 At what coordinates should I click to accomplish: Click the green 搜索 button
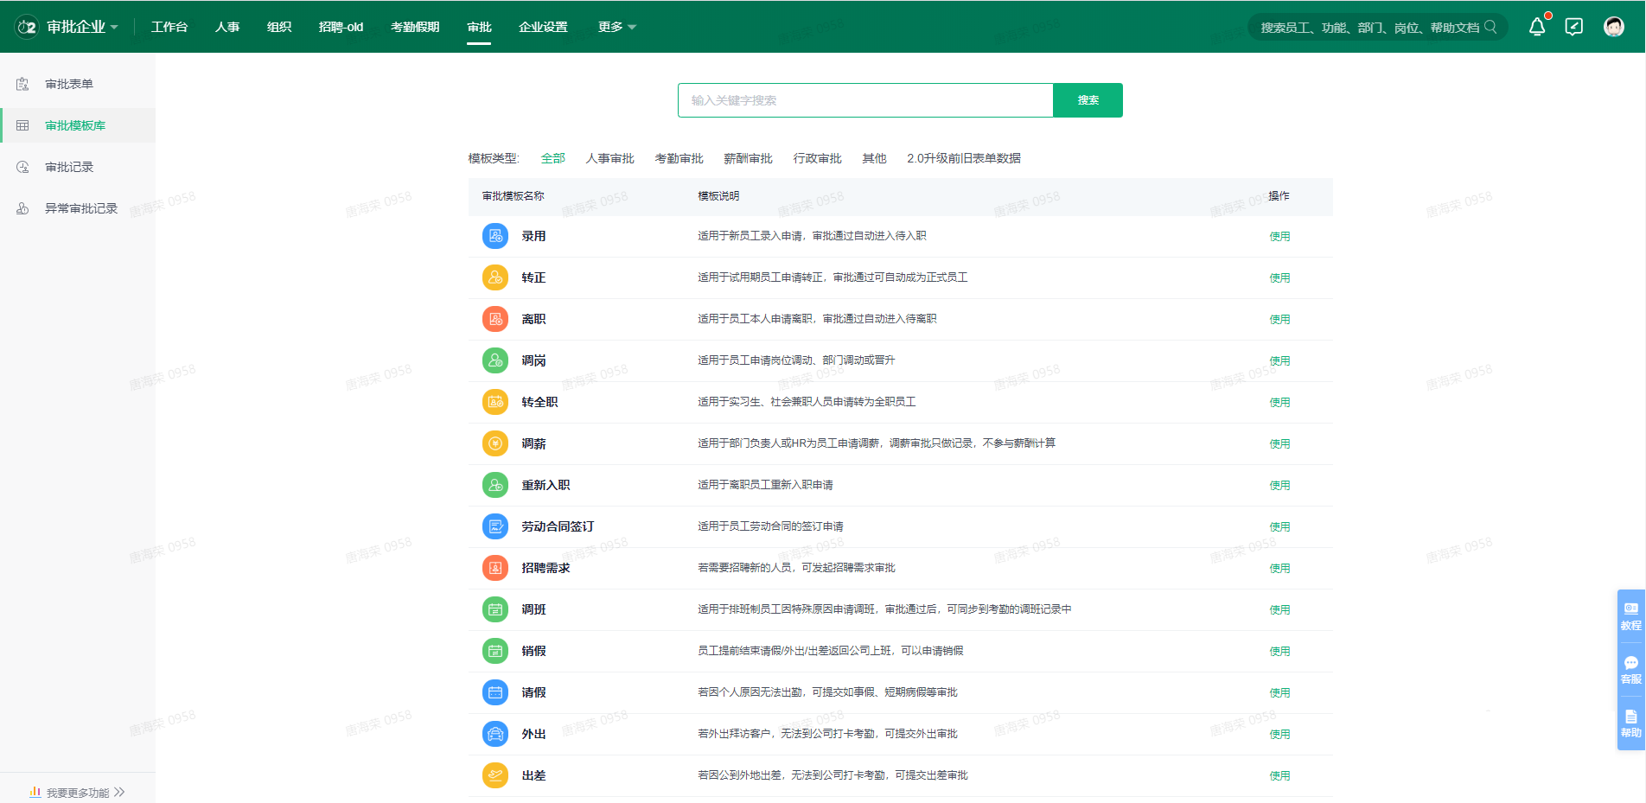(1088, 100)
